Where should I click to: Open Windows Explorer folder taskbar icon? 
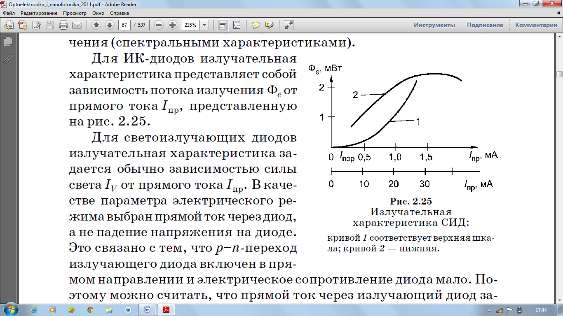pos(109,310)
